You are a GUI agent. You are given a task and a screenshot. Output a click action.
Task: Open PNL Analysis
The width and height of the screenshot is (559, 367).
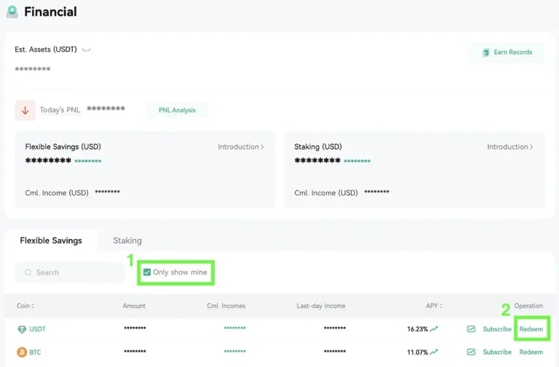(x=177, y=110)
